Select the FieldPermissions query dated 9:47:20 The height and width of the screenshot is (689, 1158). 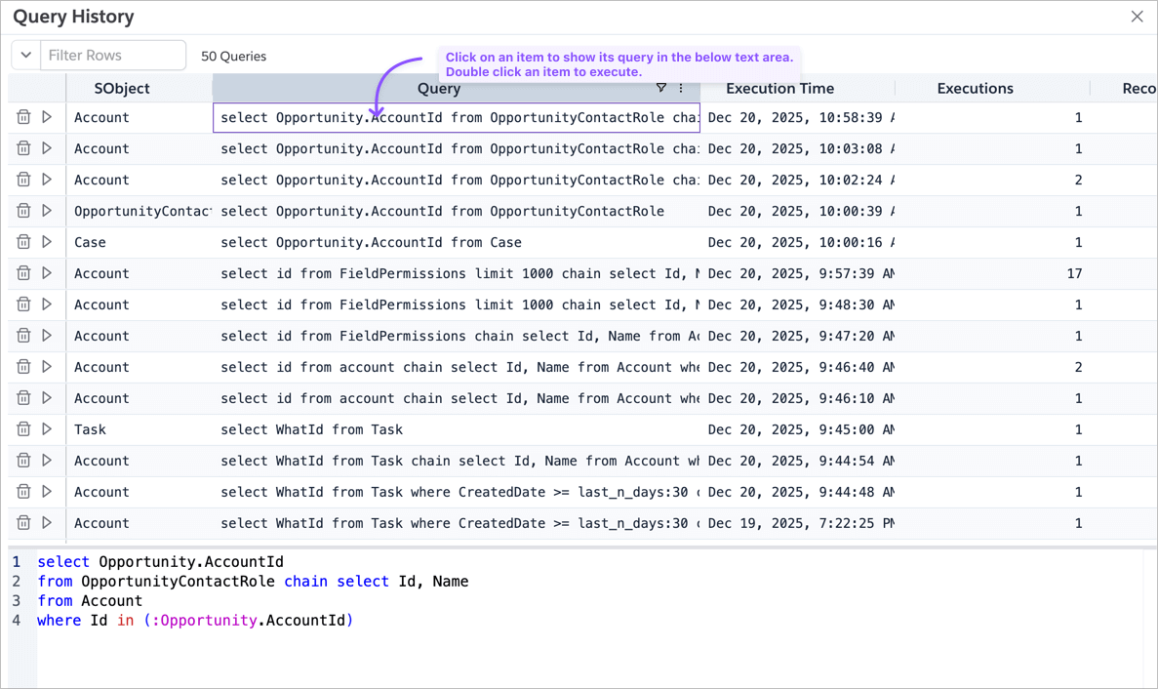pyautogui.click(x=456, y=336)
